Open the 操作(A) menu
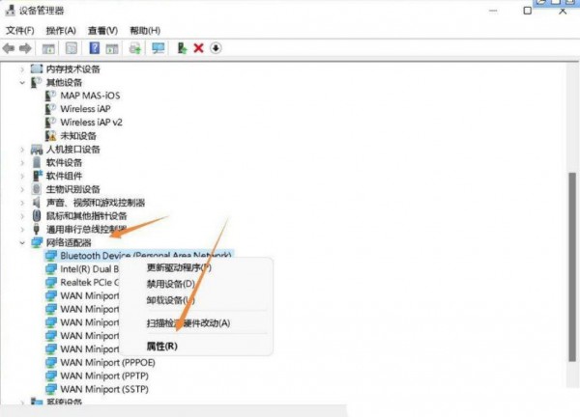This screenshot has width=580, height=417. coord(61,30)
